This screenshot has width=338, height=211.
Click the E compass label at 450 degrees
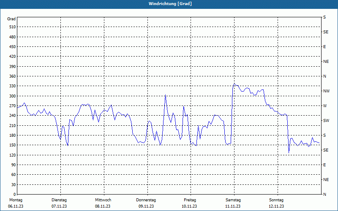324,47
